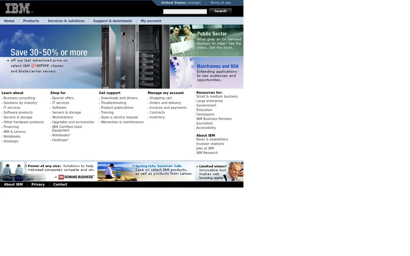Screen dimensions: 410x256
Task: Open the Save 30-50% servers banner
Action: point(85,57)
